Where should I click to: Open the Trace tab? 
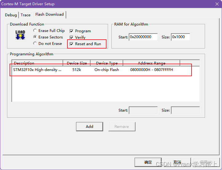click(x=26, y=15)
